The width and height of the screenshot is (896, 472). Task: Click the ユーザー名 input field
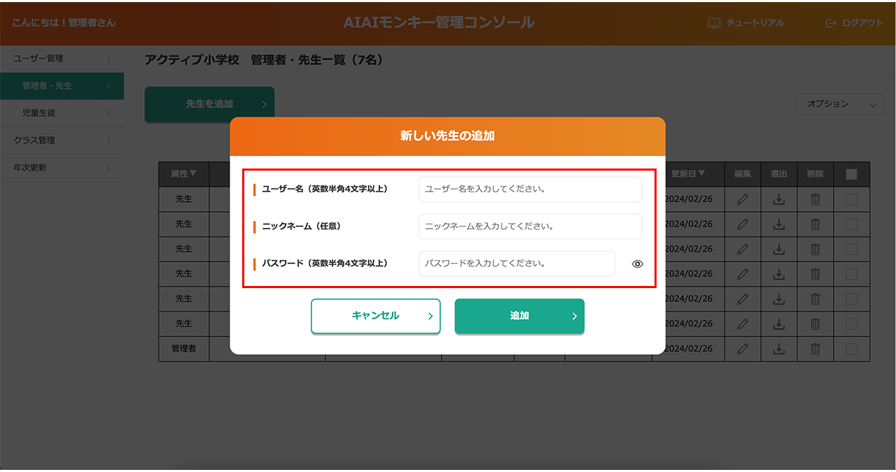[530, 189]
